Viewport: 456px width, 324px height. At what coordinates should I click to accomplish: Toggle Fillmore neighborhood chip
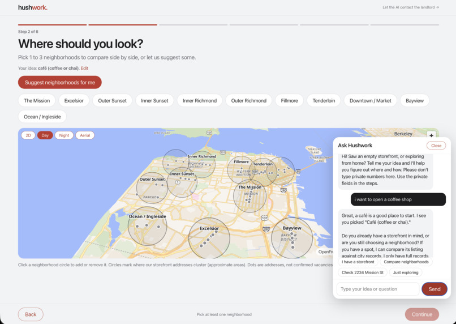289,101
